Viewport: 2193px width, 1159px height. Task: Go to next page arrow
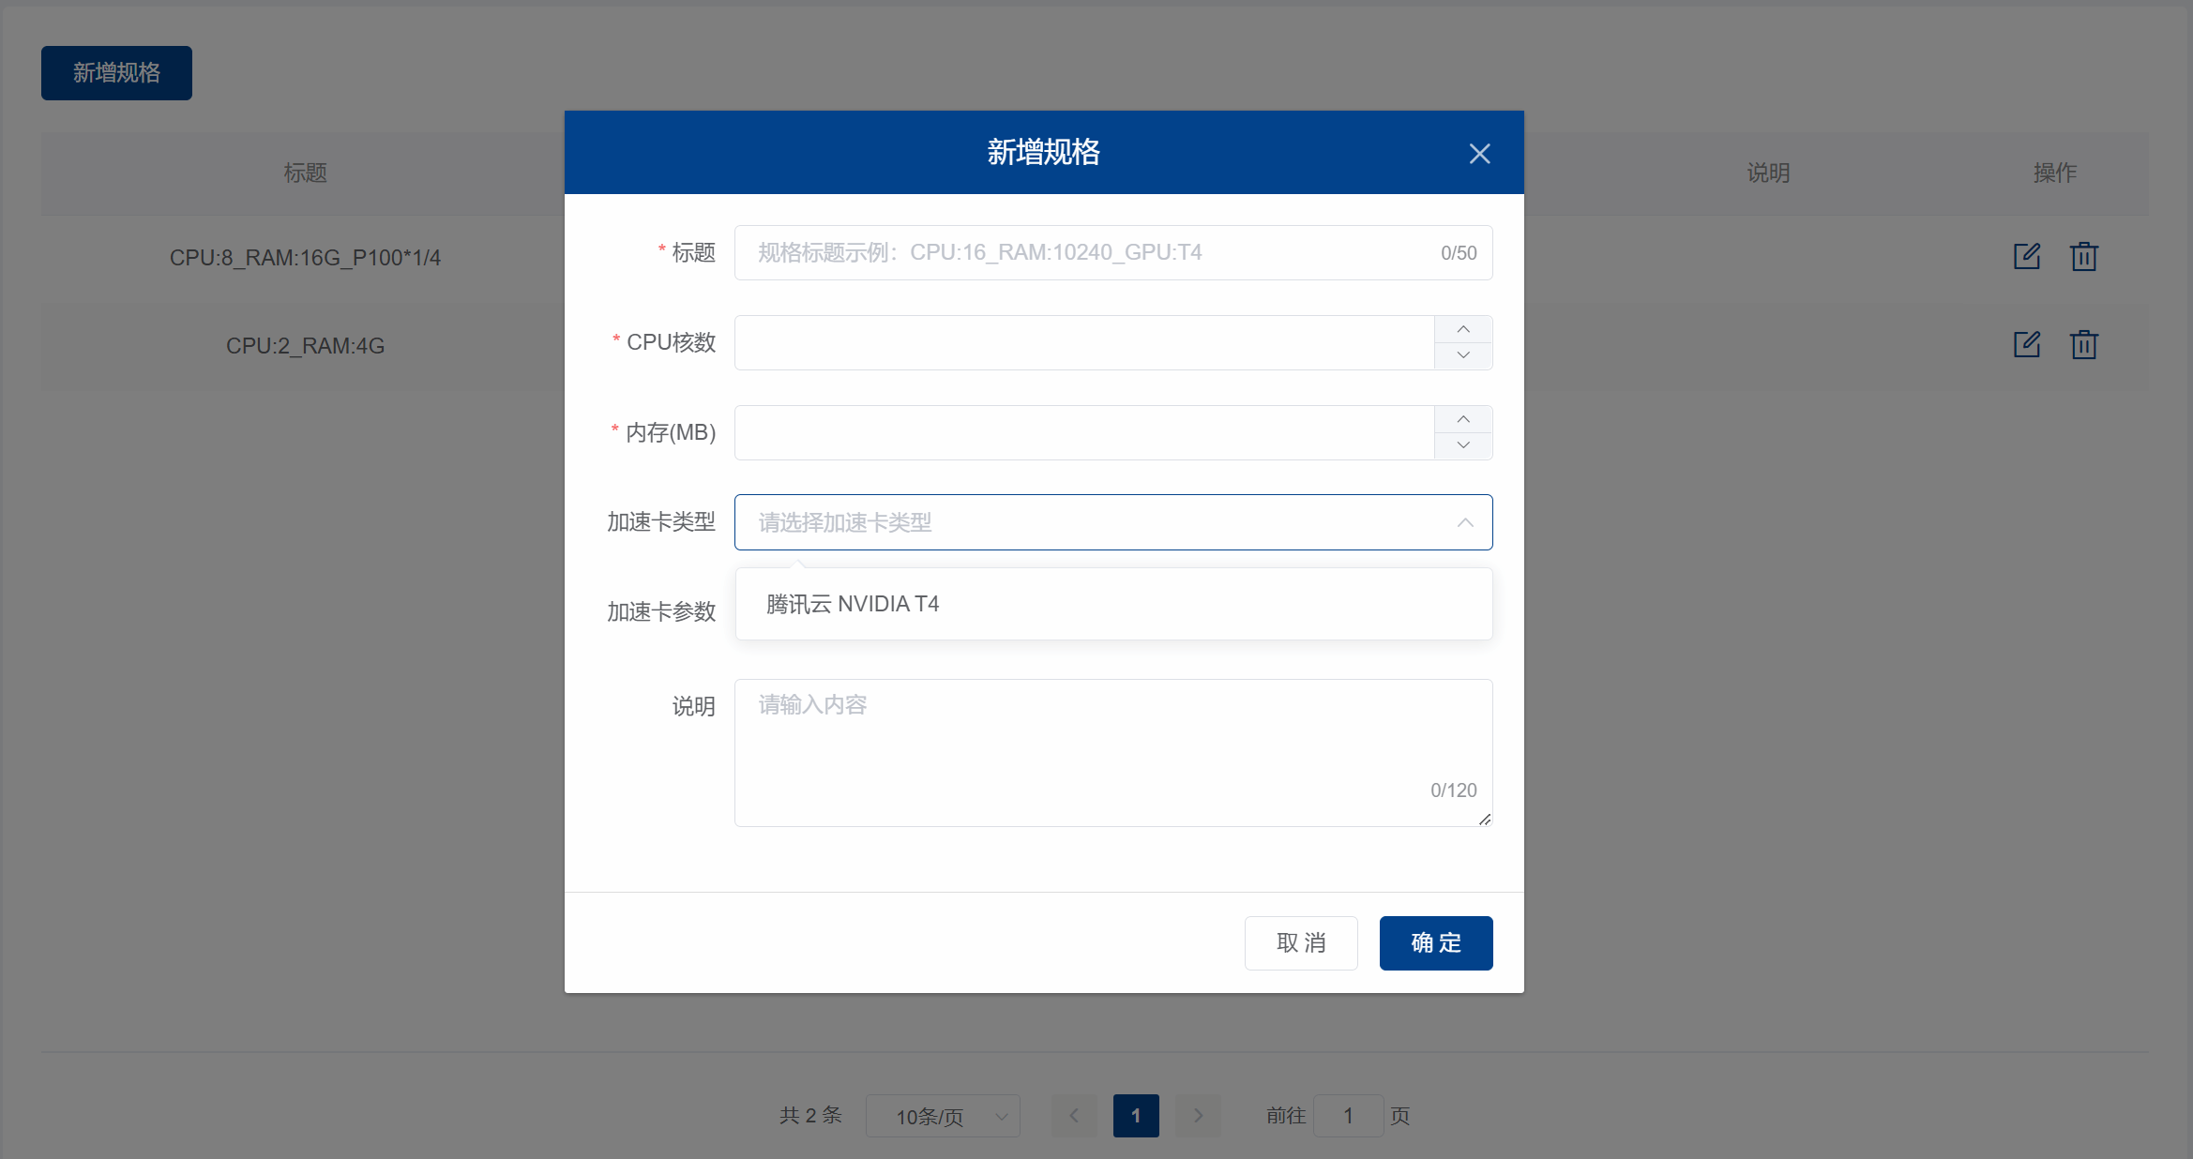pyautogui.click(x=1198, y=1116)
